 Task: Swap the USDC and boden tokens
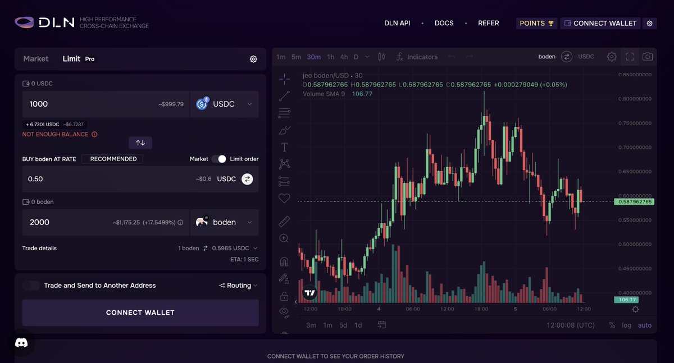click(x=140, y=143)
